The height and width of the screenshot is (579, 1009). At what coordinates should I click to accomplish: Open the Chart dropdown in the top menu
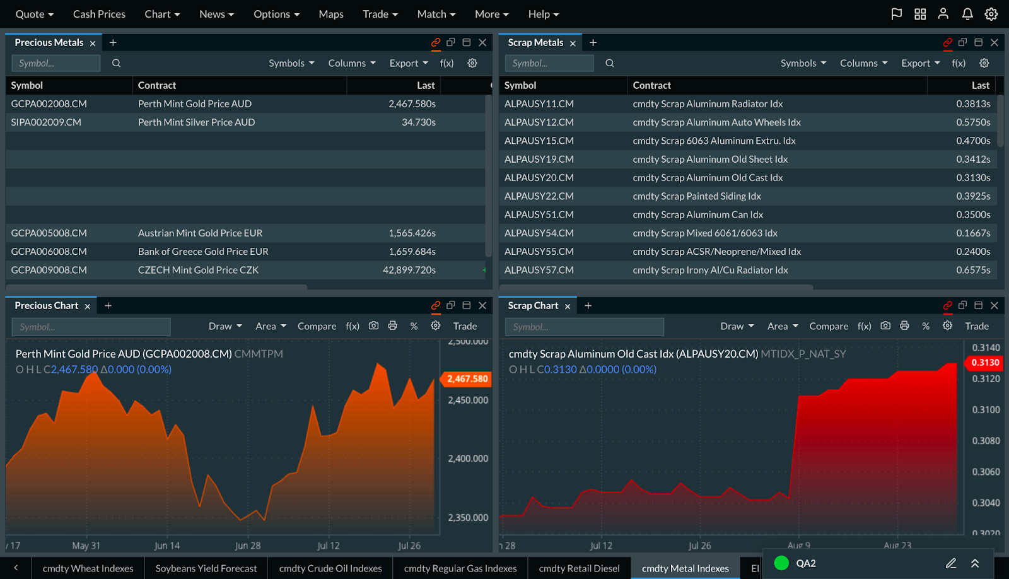(x=162, y=14)
